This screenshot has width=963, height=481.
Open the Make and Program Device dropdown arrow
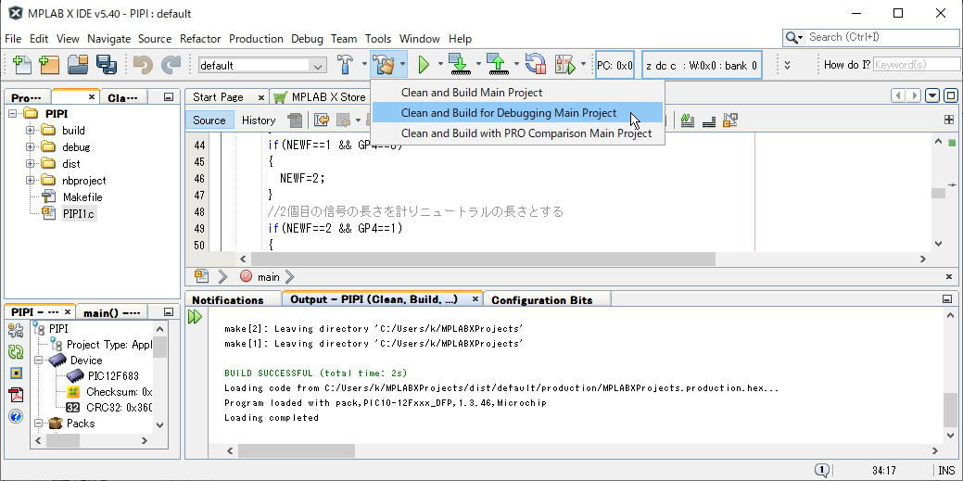tap(478, 65)
